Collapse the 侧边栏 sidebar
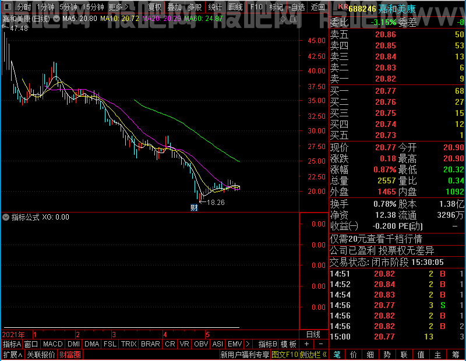 pos(313,355)
